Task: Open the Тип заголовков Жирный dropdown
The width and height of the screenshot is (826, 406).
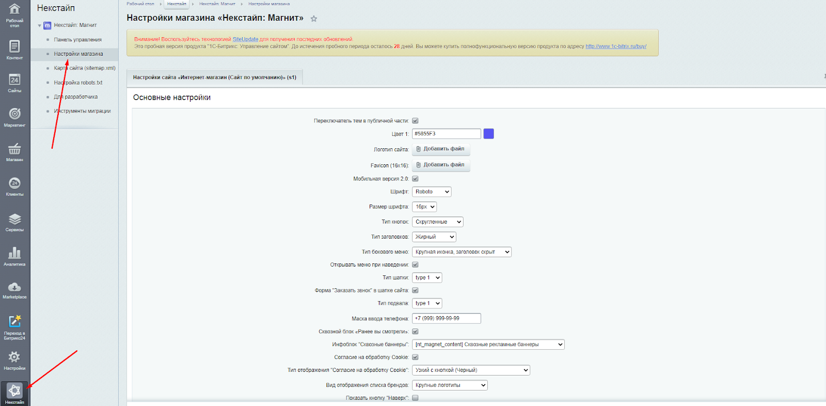Action: (434, 237)
